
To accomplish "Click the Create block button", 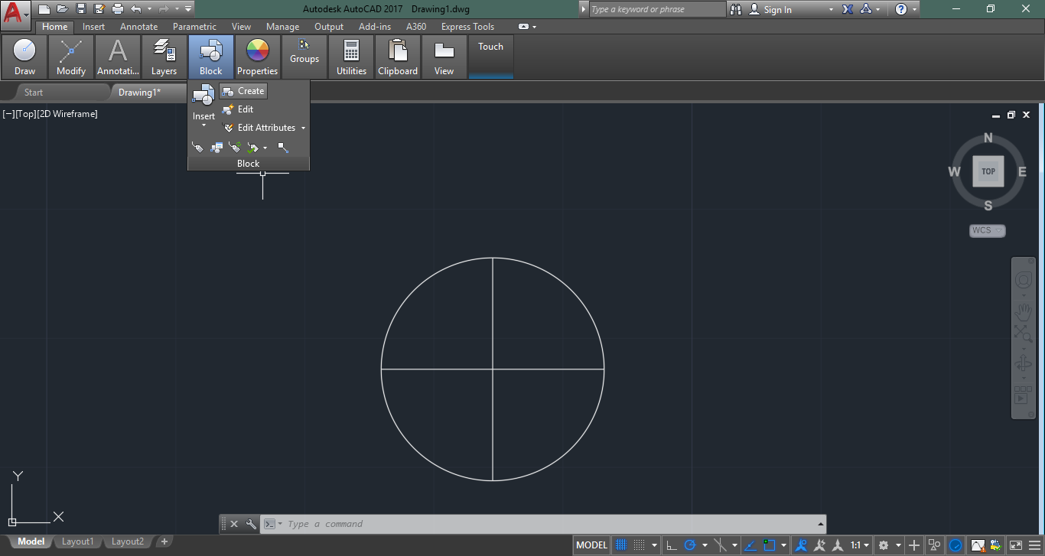I will click(243, 91).
